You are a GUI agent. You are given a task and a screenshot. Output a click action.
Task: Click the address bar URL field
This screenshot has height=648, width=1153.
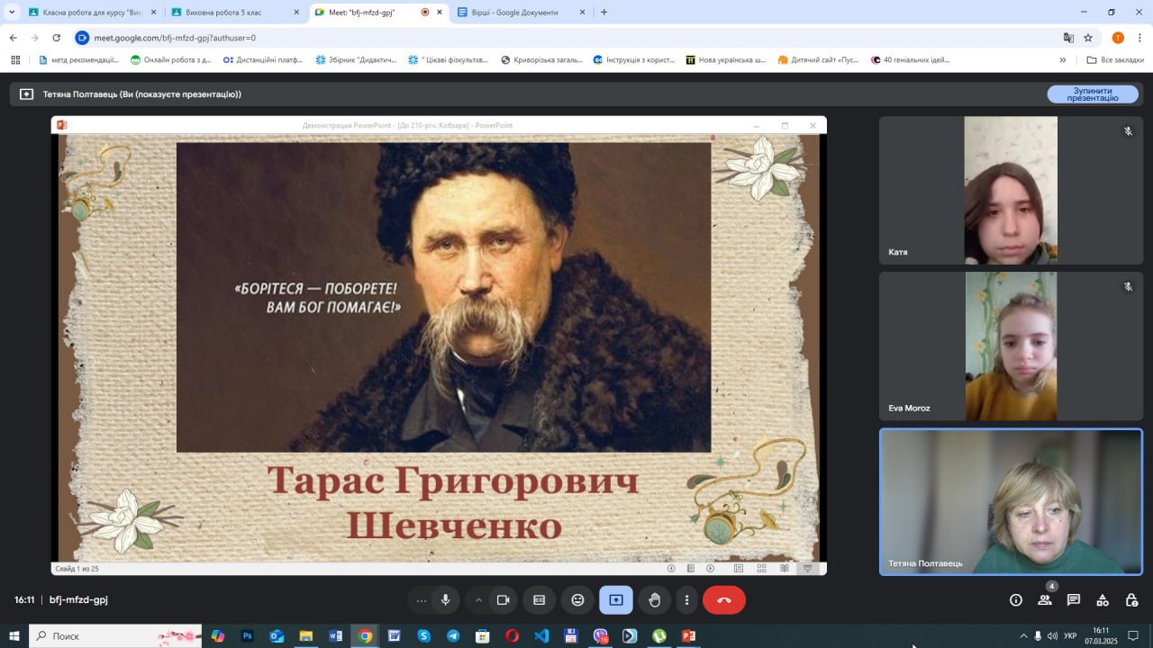point(567,38)
